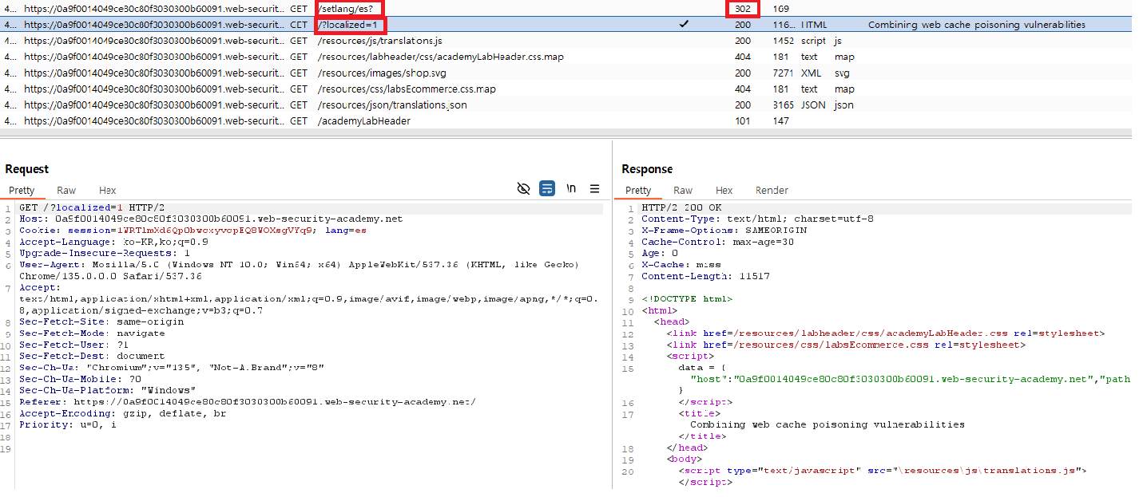Click the translations.js script tag line in Response
This screenshot has height=497, width=1139.
(883, 471)
